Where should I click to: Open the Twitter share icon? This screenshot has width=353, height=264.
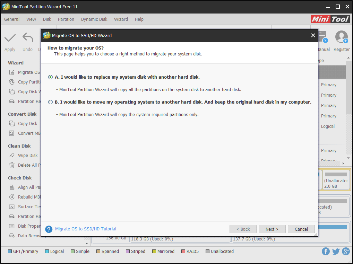[336, 252]
